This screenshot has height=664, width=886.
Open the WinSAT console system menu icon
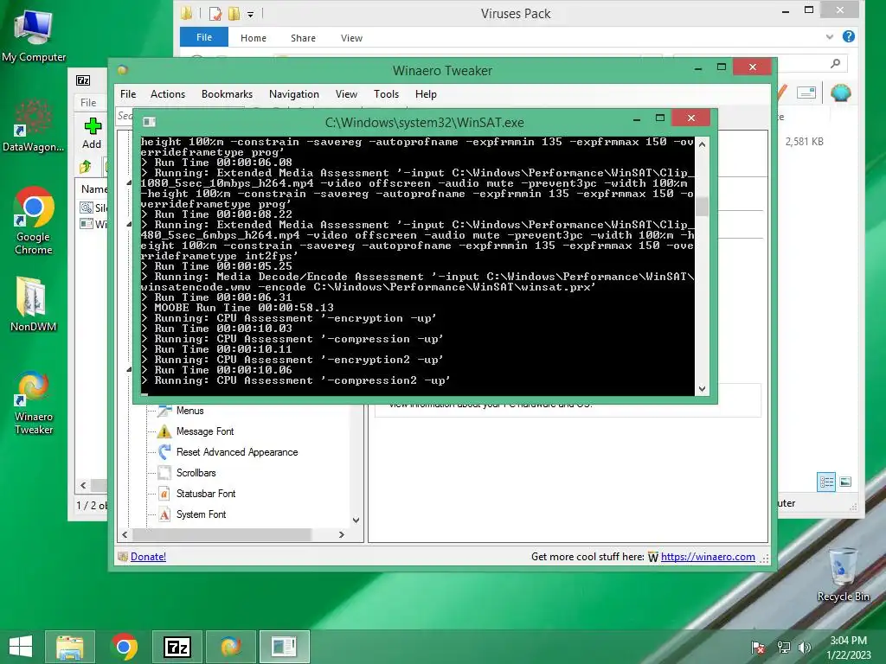pos(149,122)
